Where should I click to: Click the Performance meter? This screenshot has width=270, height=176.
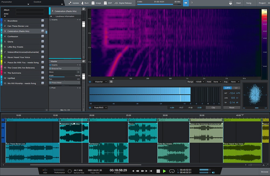click(59, 170)
